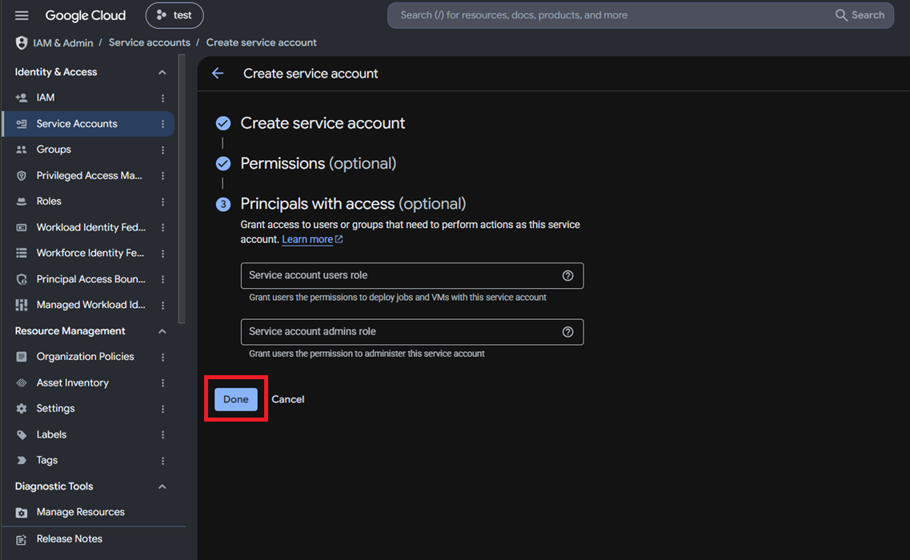Screen dimensions: 910x560
Task: Open more options for IAM row
Action: 162,98
